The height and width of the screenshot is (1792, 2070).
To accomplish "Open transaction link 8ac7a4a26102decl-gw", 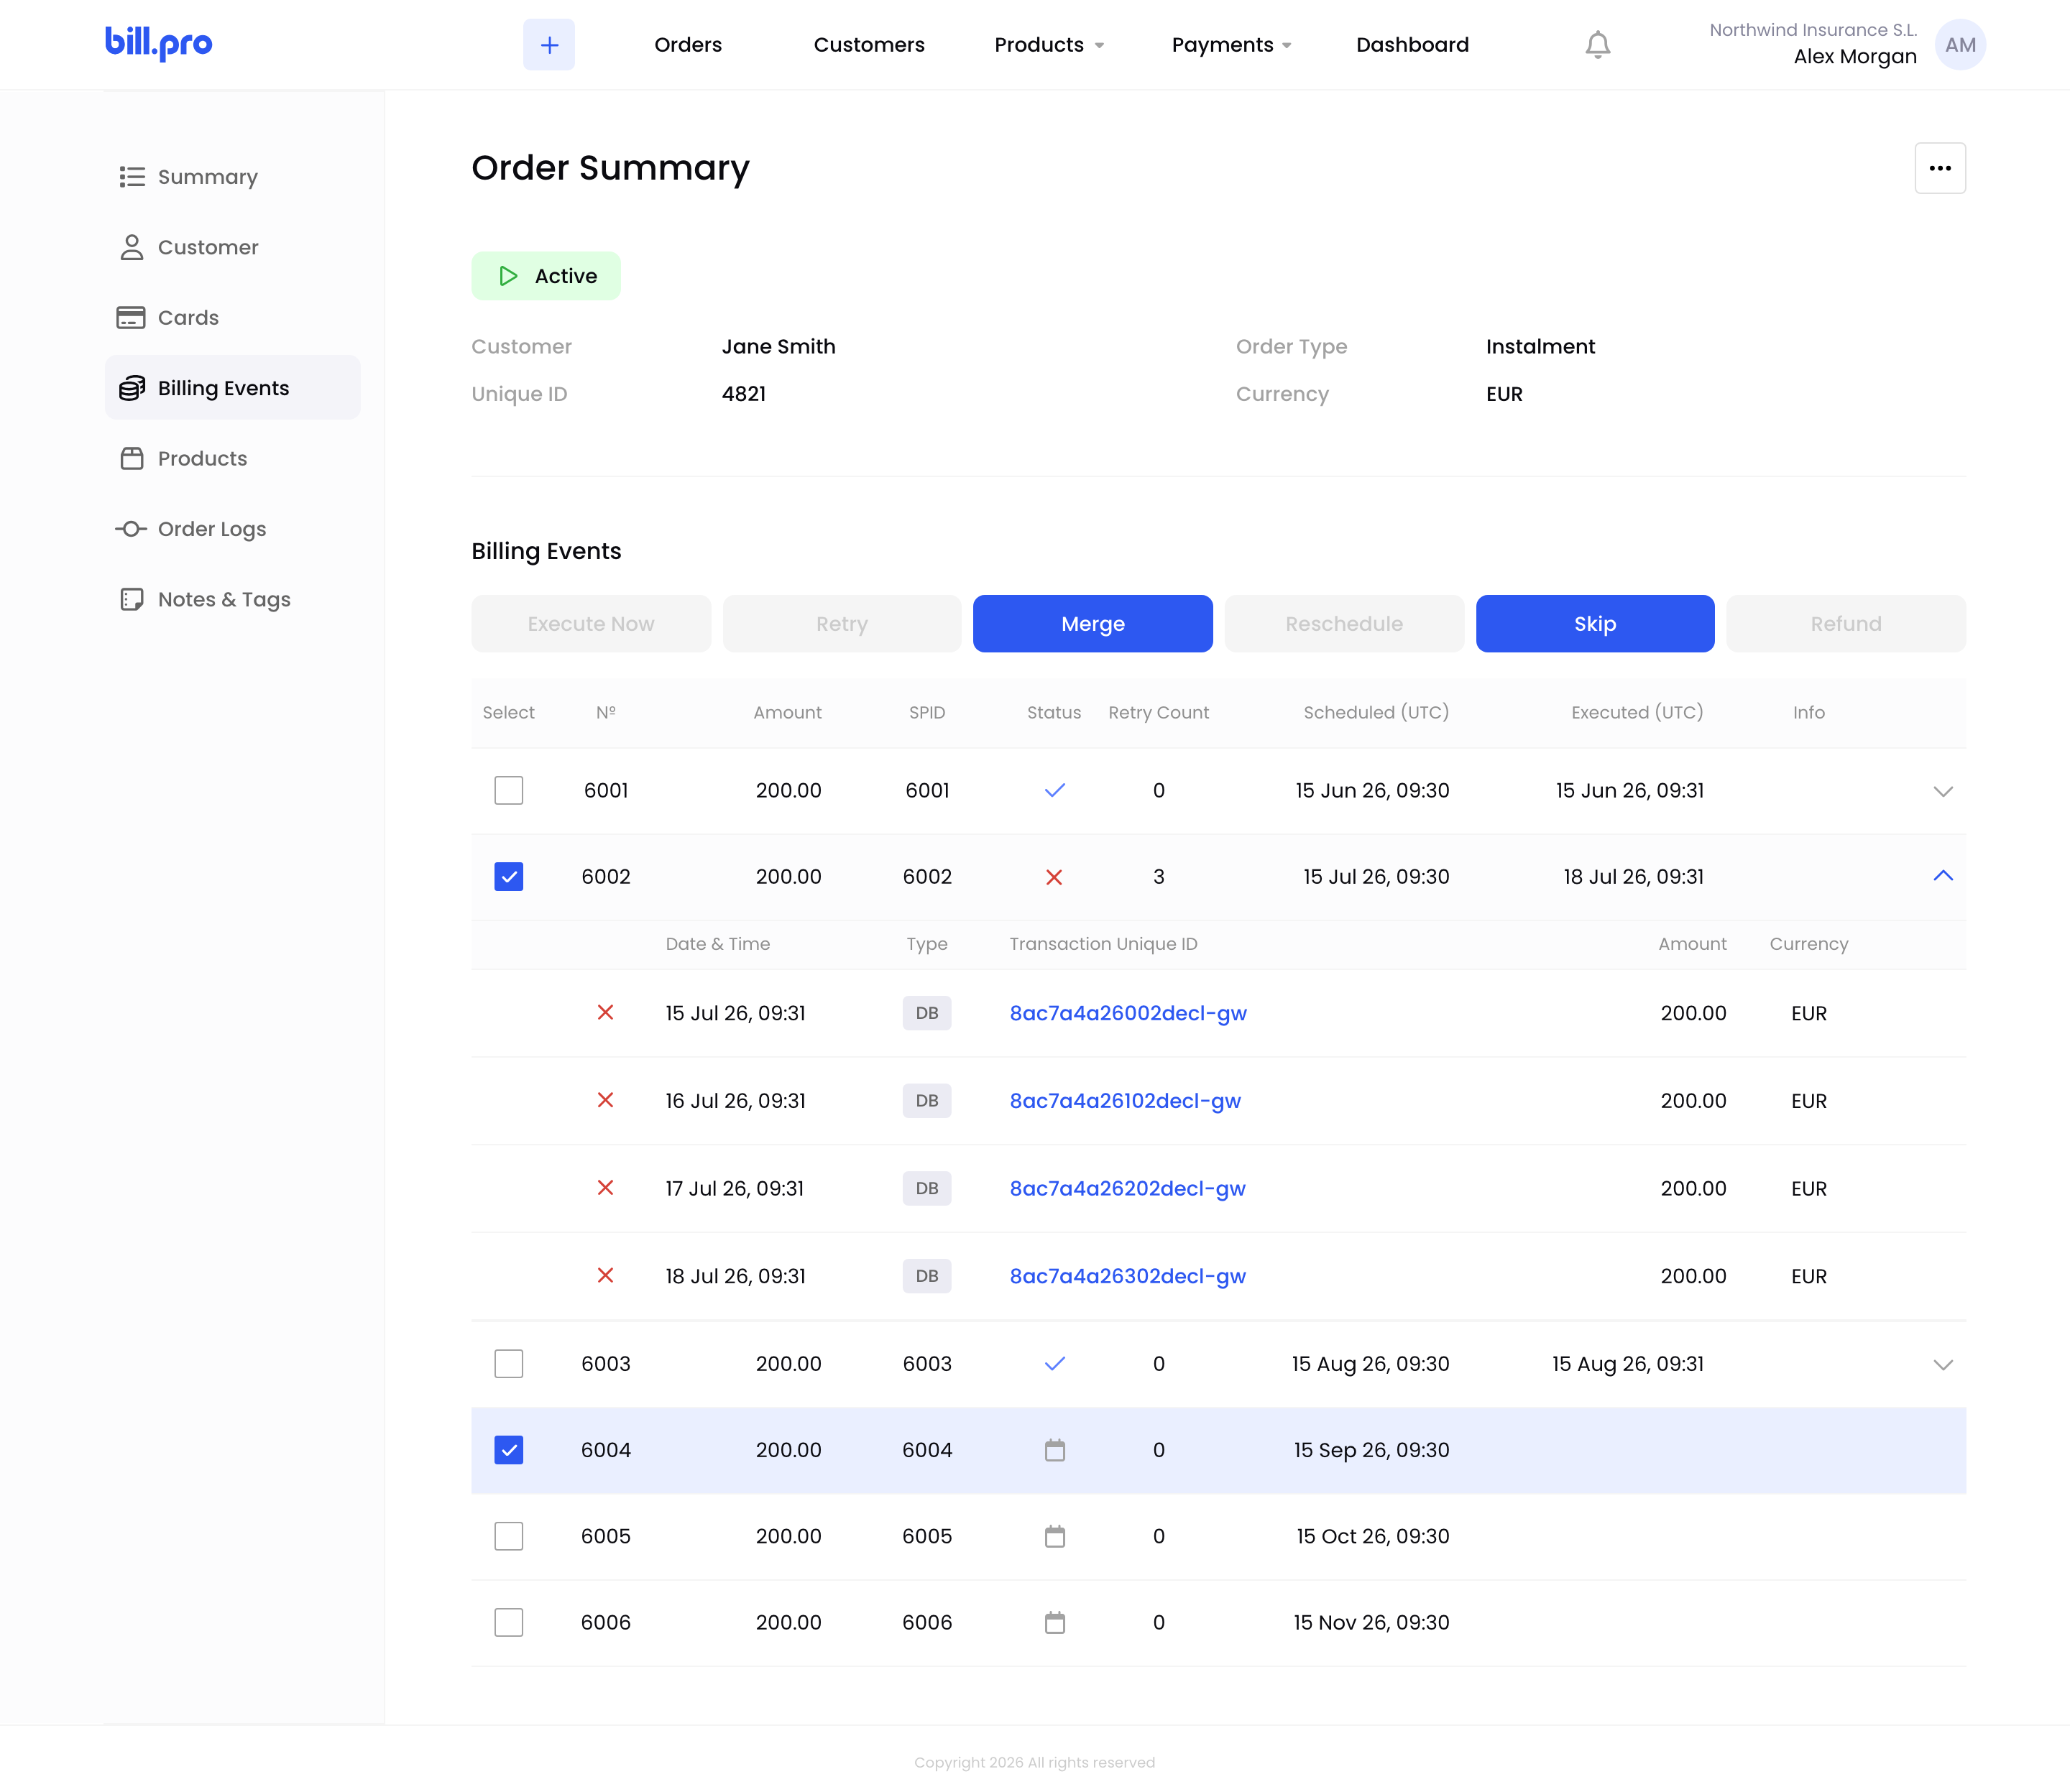I will pos(1125,1100).
